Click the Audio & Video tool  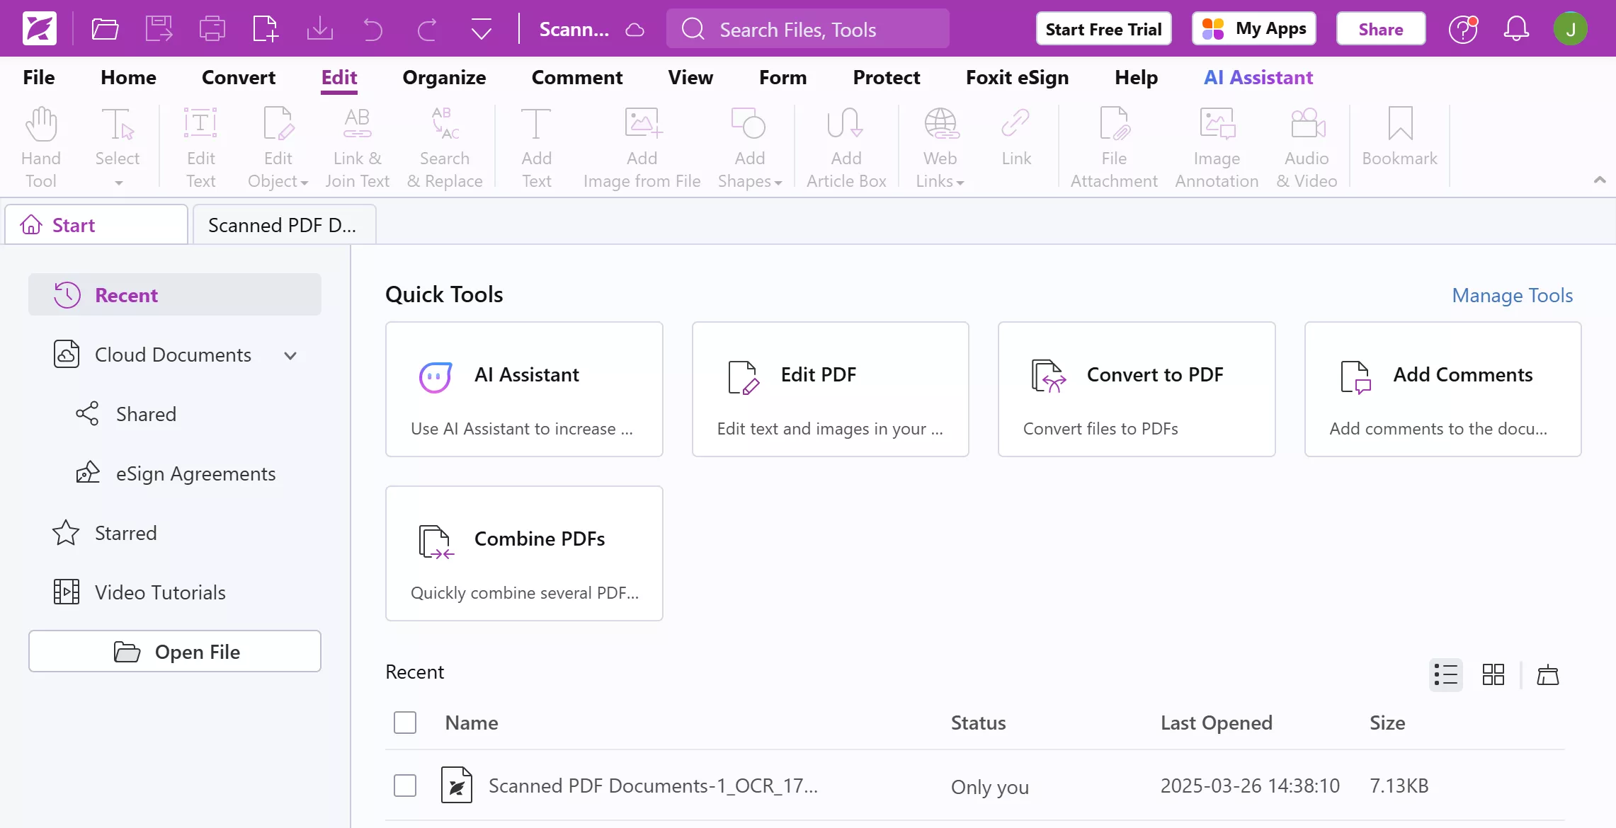tap(1307, 148)
